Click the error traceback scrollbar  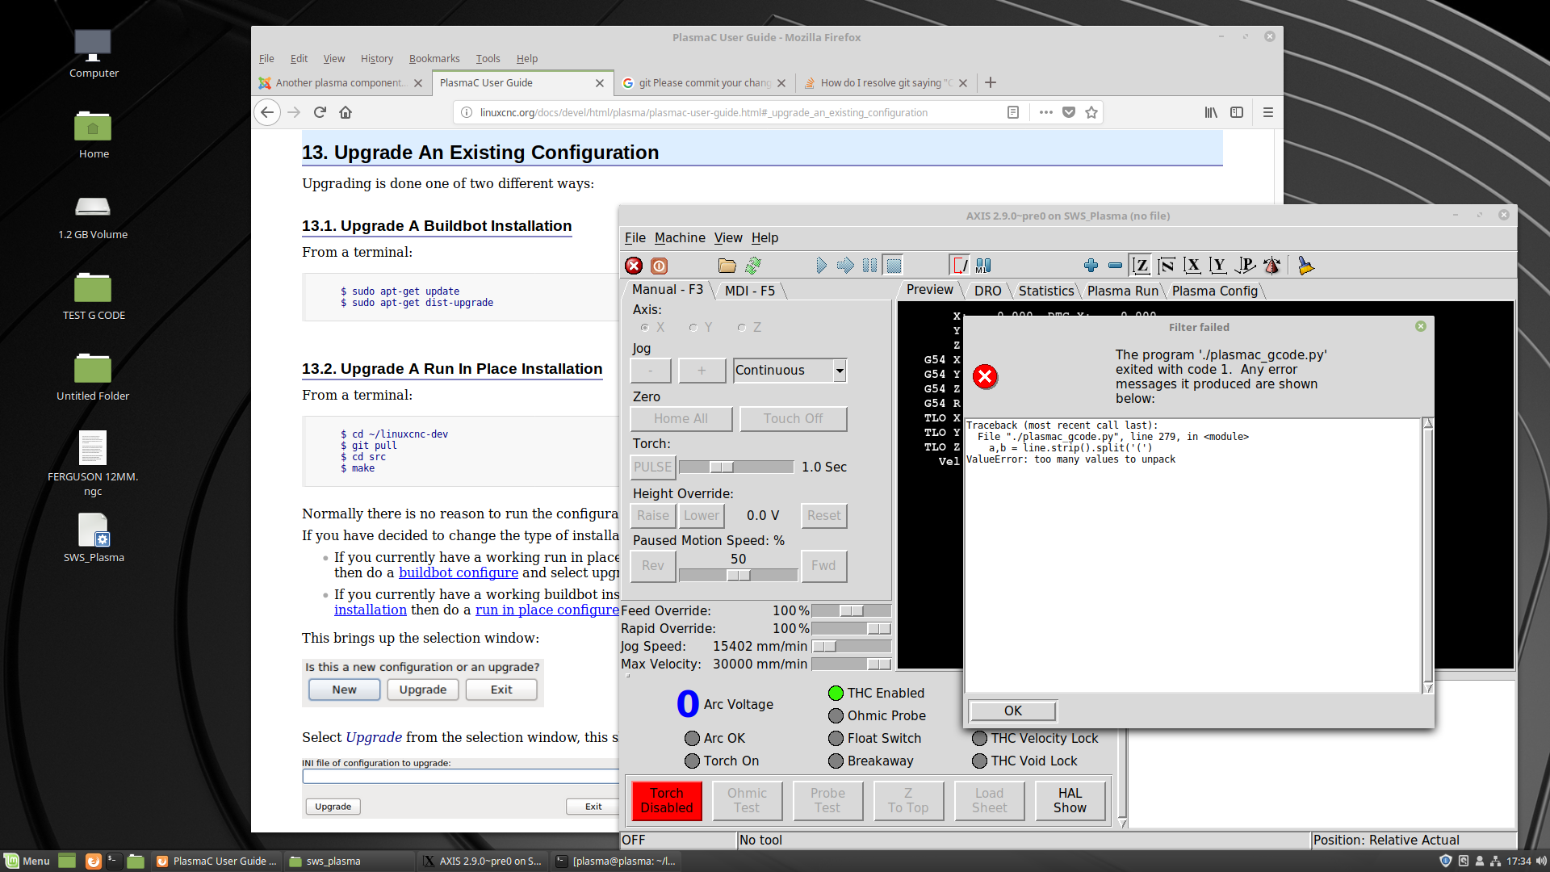1427,555
